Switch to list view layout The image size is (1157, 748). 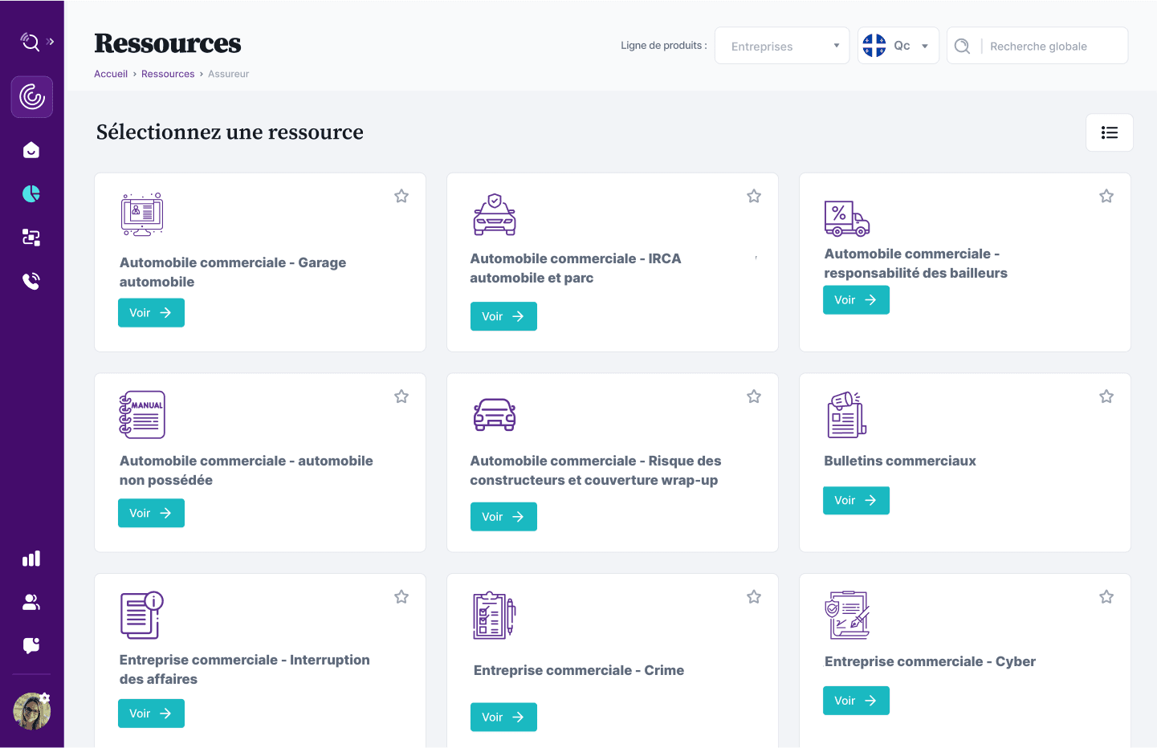tap(1109, 132)
